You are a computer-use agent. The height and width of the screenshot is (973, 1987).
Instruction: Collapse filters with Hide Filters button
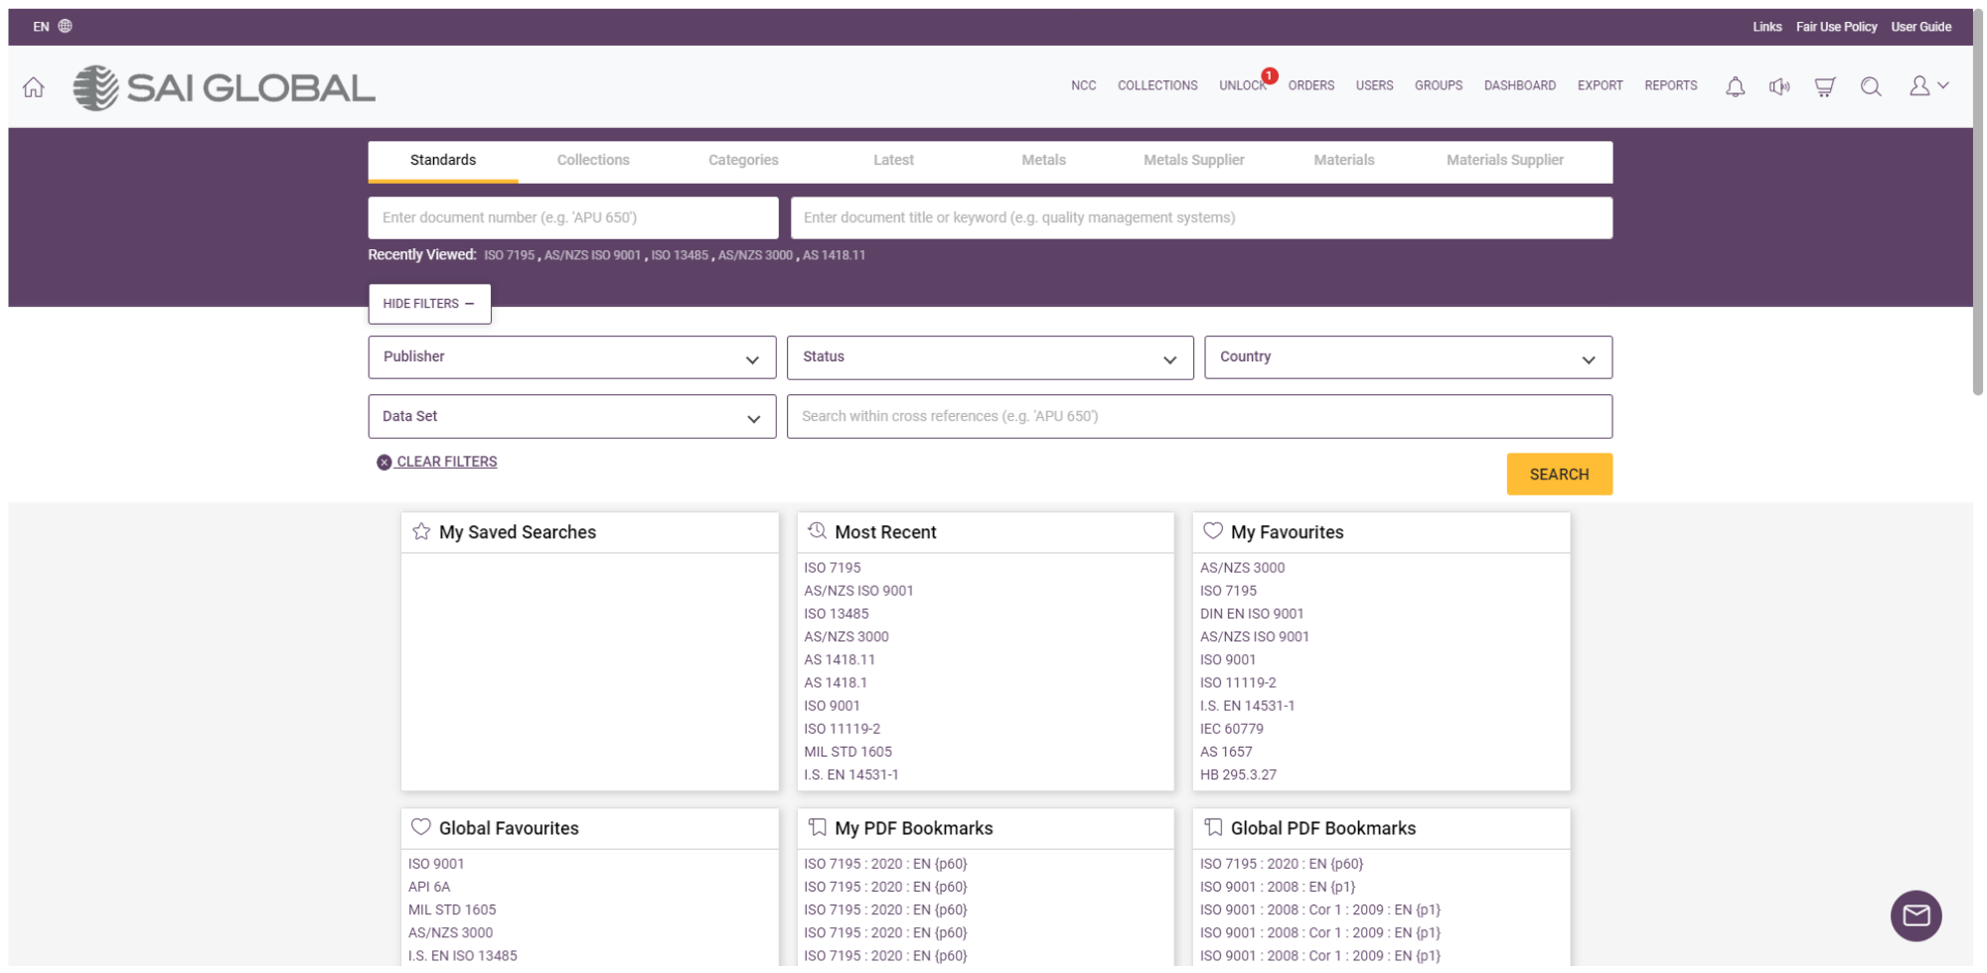coord(429,304)
